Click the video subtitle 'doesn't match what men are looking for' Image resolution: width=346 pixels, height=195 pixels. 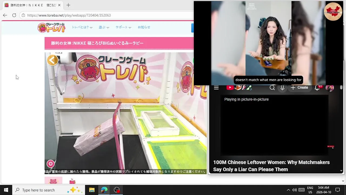click(268, 80)
